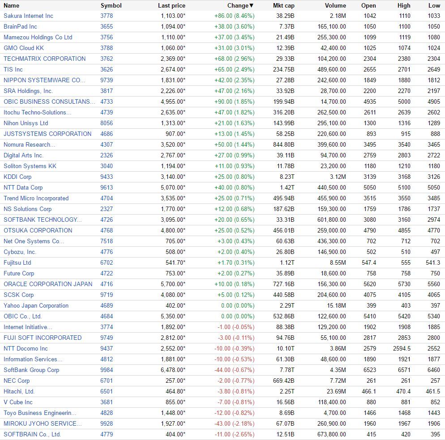Image resolution: width=445 pixels, height=440 pixels.
Task: Open GMO Cloud KK link
Action: [x=24, y=48]
